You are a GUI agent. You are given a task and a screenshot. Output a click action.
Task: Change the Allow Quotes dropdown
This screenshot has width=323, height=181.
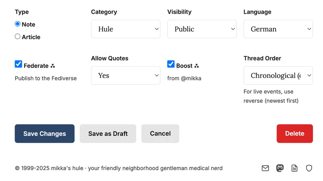pyautogui.click(x=126, y=75)
